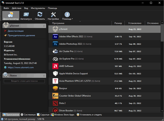
Task: Click the AMD Software red icon
Action: 55,66
